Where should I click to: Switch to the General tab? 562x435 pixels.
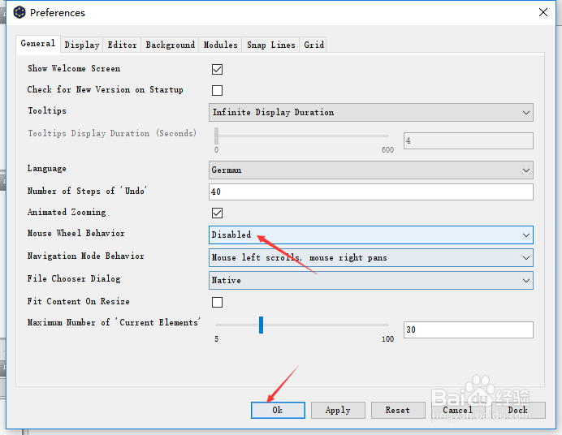click(x=38, y=44)
